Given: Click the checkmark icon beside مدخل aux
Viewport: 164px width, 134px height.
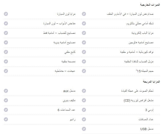Looking at the screenshot, I should (6, 91).
